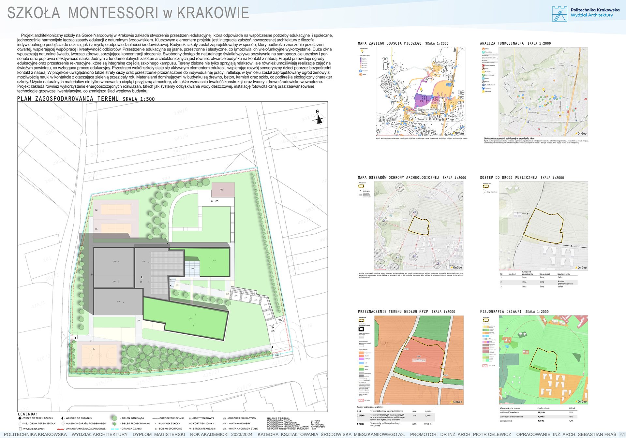Image resolution: width=626 pixels, height=438 pixels.
Task: Click the Opieka medyczna legend icon
Action: pos(483,65)
